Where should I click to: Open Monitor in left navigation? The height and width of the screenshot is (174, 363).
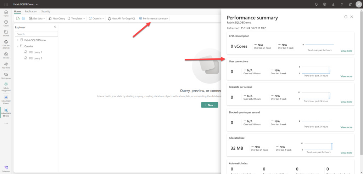[6, 56]
